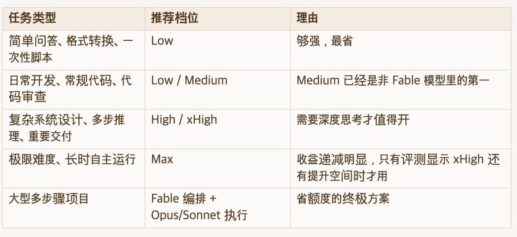Image resolution: width=517 pixels, height=237 pixels.
Task: Click the word xHigh in the Max row
Action: [x=468, y=159]
